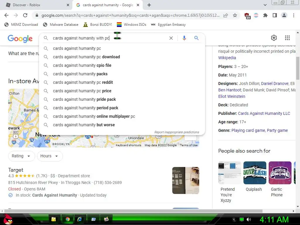This screenshot has width=300, height=225.
Task: Open the blue window taskbar item
Action: [93, 219]
